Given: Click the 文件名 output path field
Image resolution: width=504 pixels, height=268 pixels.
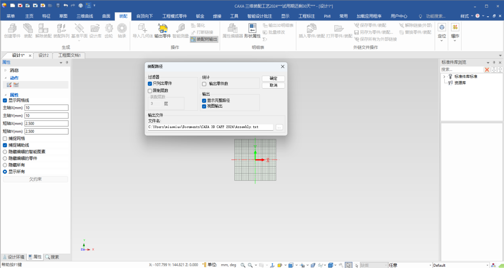Looking at the screenshot, I should click(210, 127).
